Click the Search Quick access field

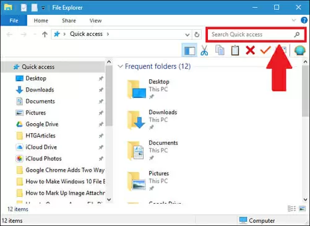coord(256,35)
